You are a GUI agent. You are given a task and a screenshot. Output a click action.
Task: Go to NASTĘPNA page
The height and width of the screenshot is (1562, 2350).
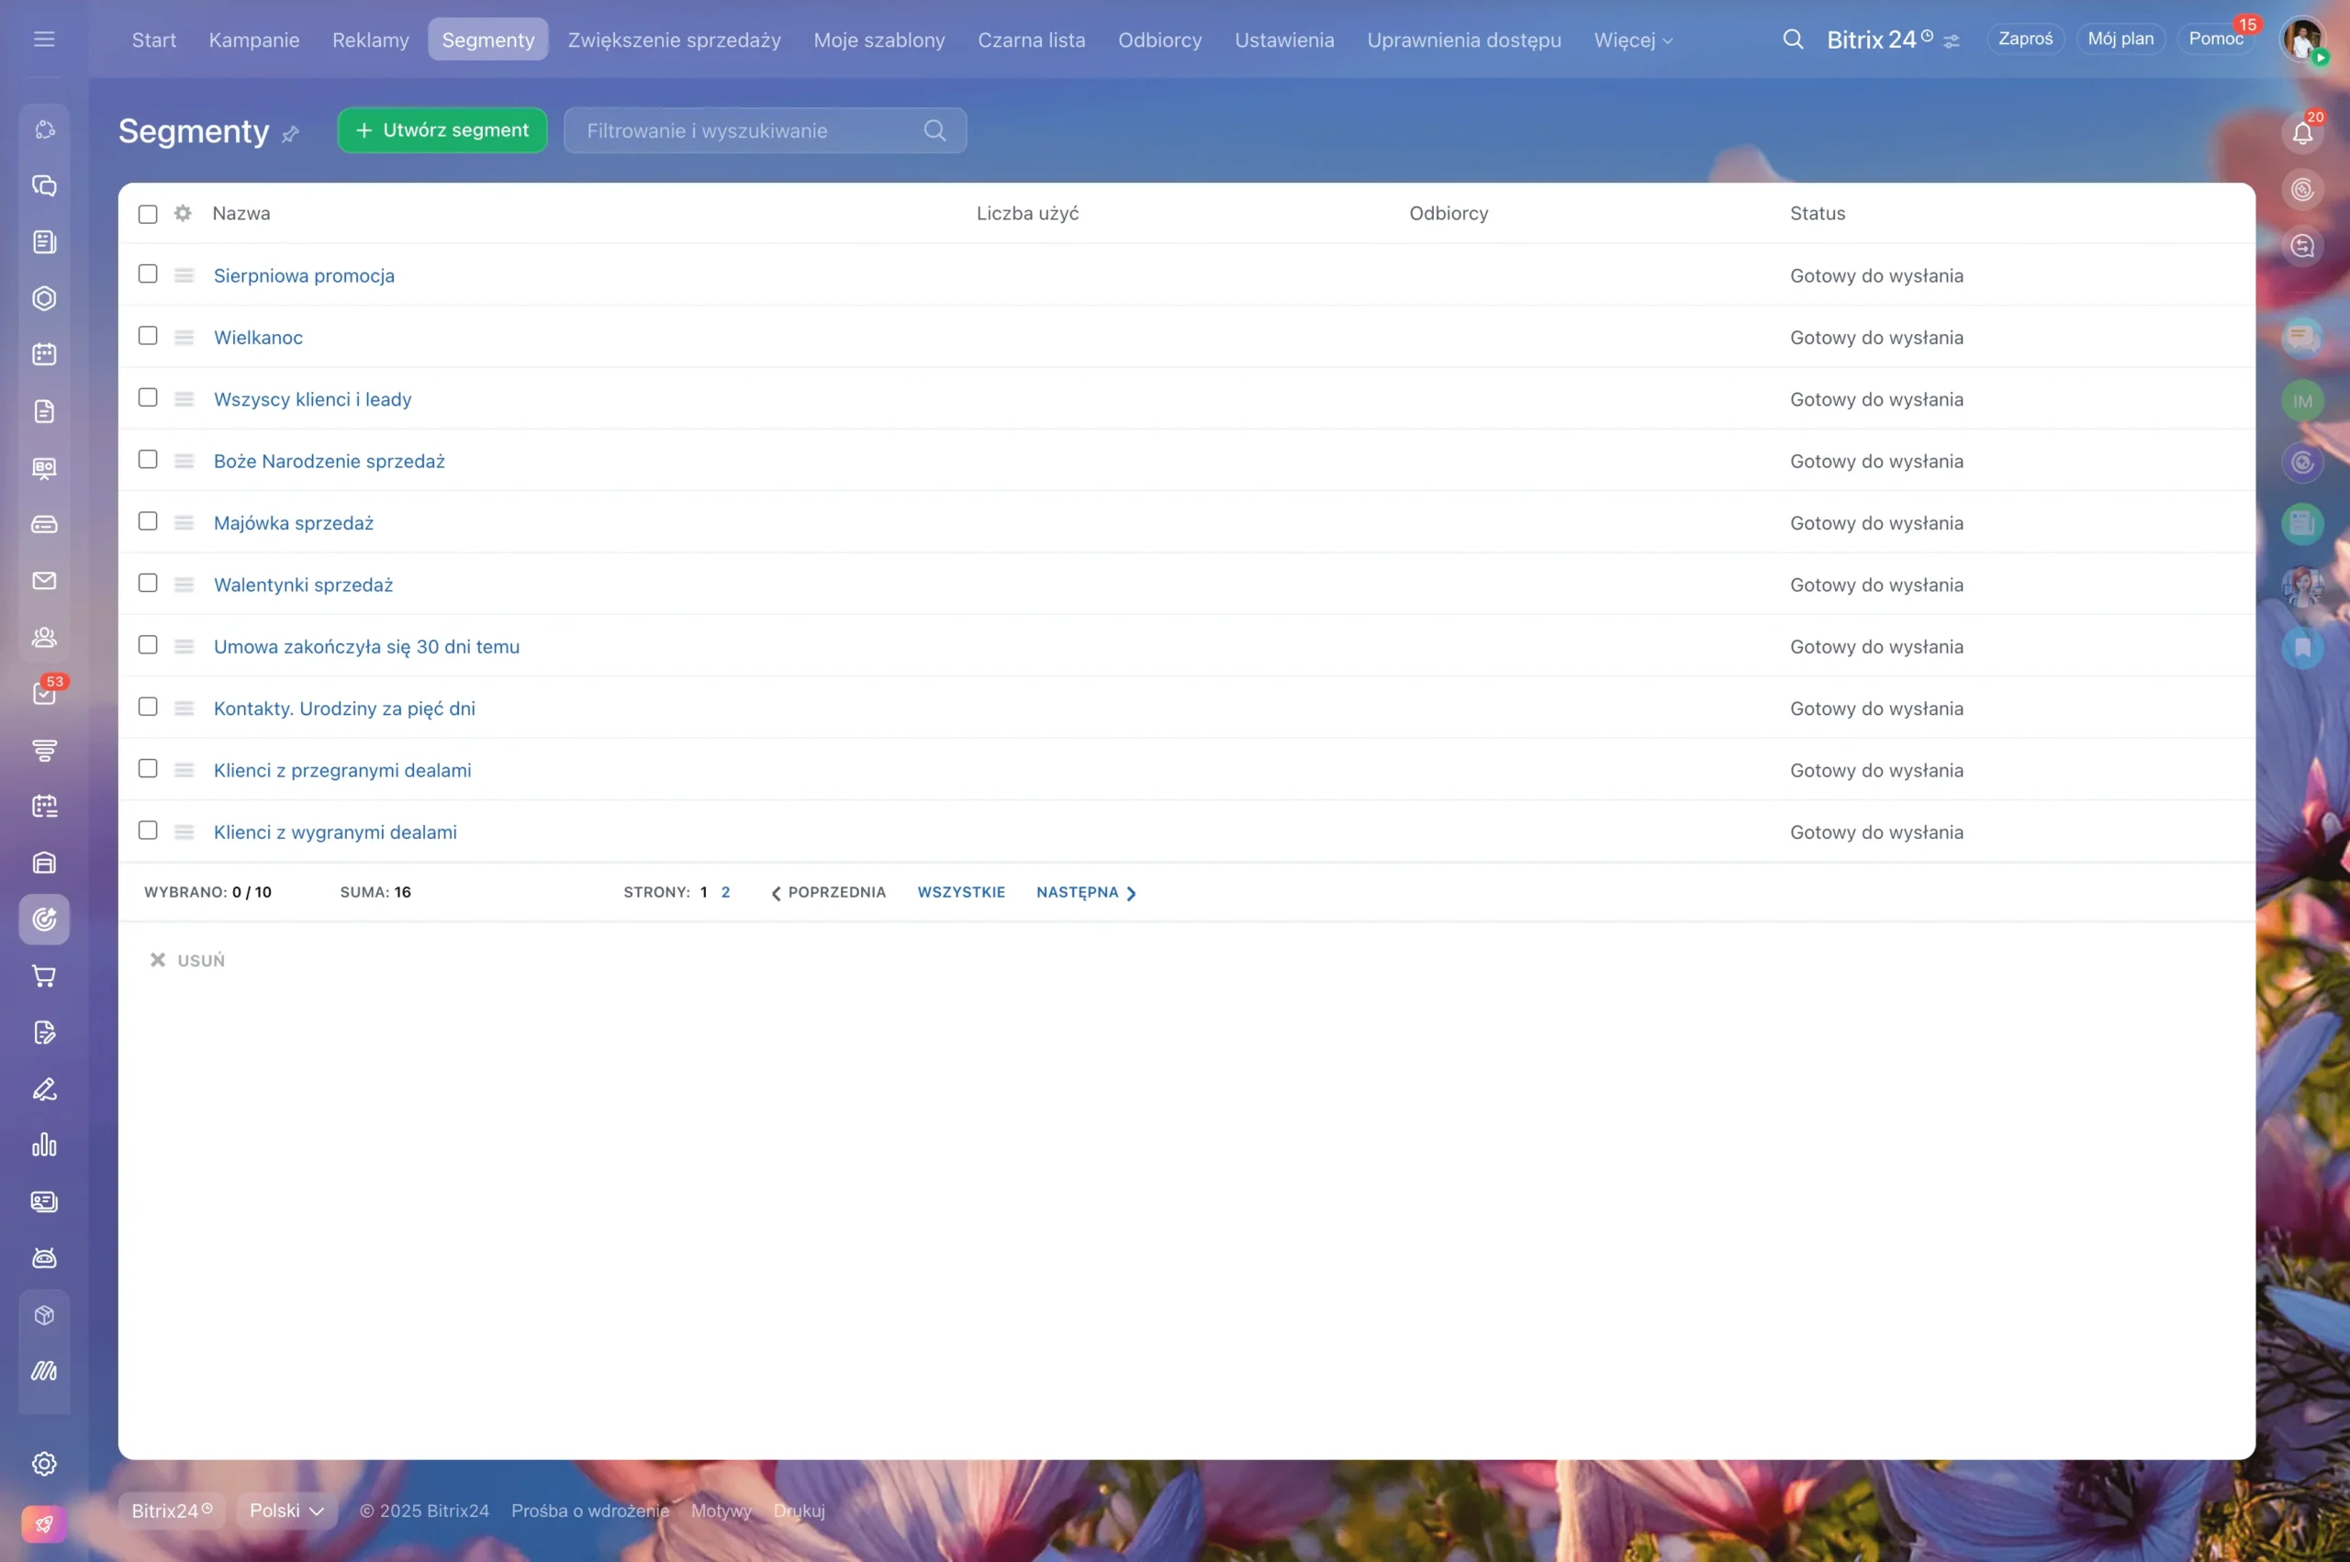point(1086,893)
